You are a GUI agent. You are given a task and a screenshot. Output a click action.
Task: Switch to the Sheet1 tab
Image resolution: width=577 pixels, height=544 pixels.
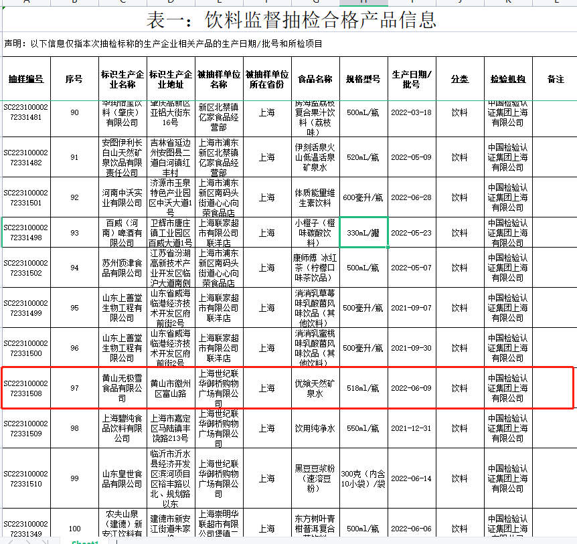(x=85, y=541)
